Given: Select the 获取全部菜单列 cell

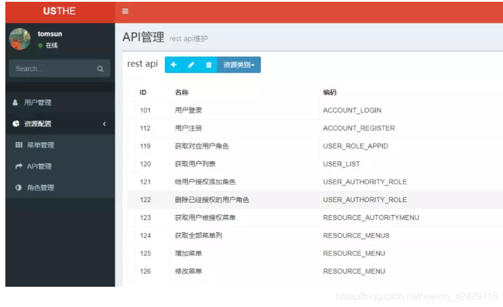Looking at the screenshot, I should pyautogui.click(x=199, y=235).
